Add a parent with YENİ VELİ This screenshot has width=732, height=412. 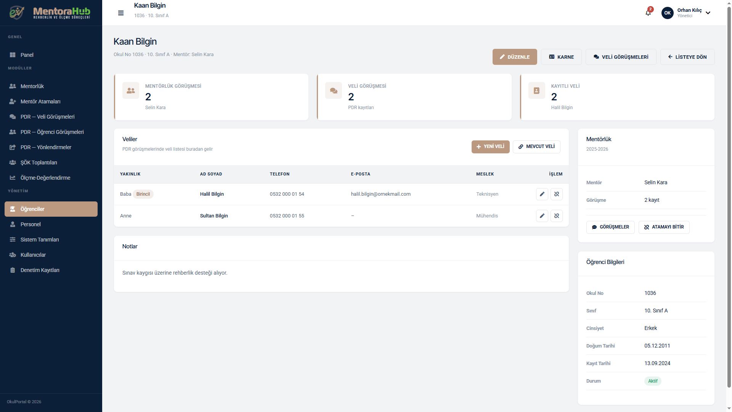(490, 147)
